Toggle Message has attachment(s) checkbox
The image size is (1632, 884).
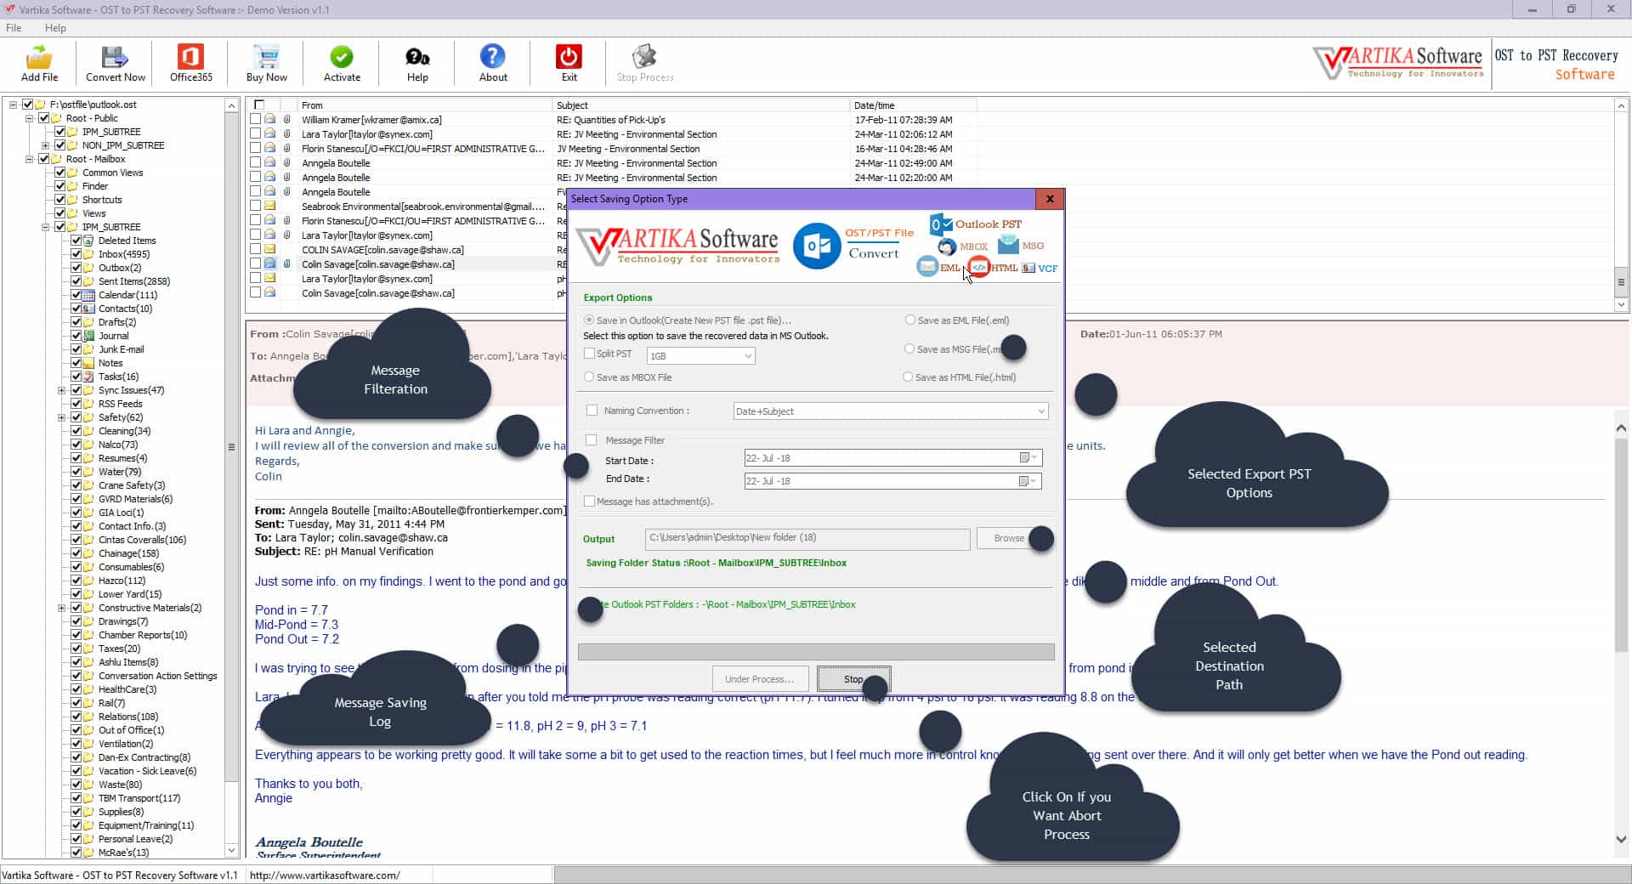pyautogui.click(x=589, y=501)
